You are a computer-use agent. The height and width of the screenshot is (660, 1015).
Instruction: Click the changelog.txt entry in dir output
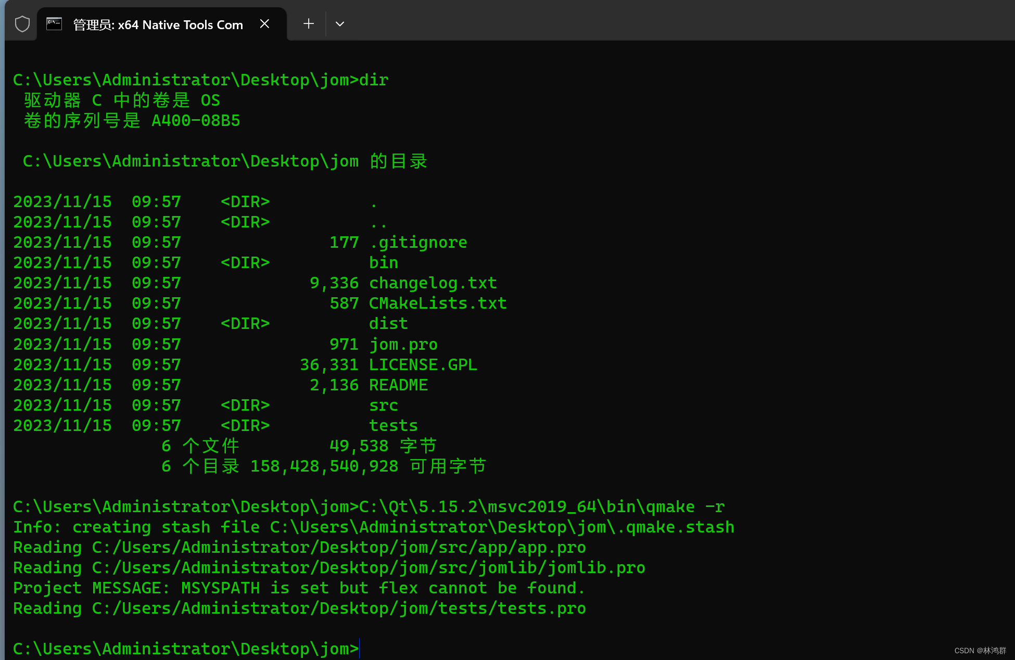tap(433, 283)
